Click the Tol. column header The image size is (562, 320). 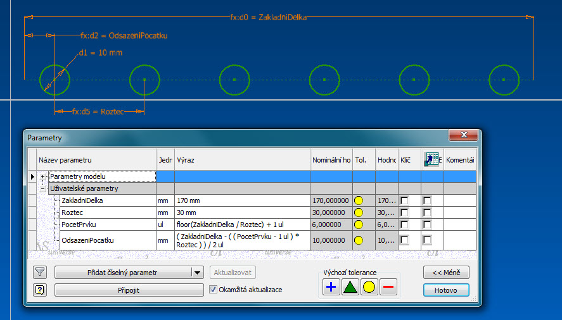point(364,159)
